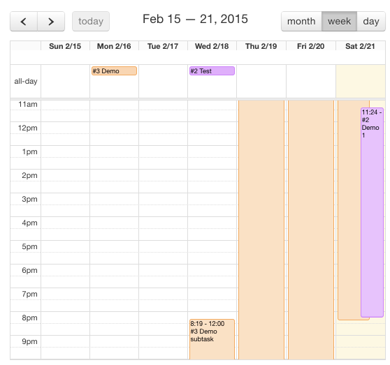Image resolution: width=390 pixels, height=365 pixels.
Task: Click the '7pm' time label
Action: [29, 294]
